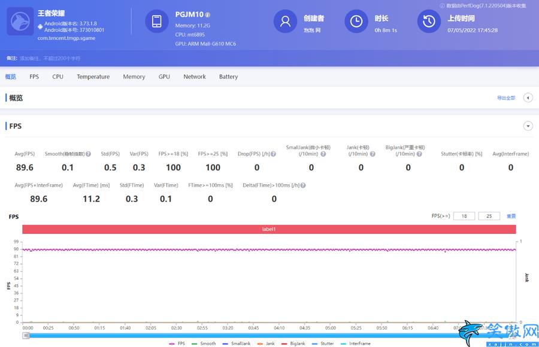The width and height of the screenshot is (539, 347).
Task: Click the game app avatar icon
Action: click(x=20, y=22)
